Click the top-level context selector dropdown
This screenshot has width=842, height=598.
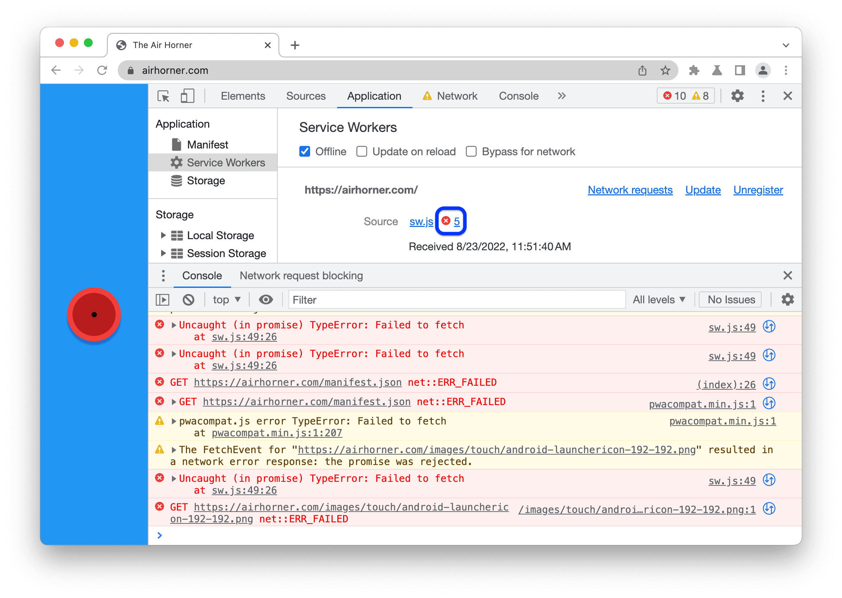point(226,300)
